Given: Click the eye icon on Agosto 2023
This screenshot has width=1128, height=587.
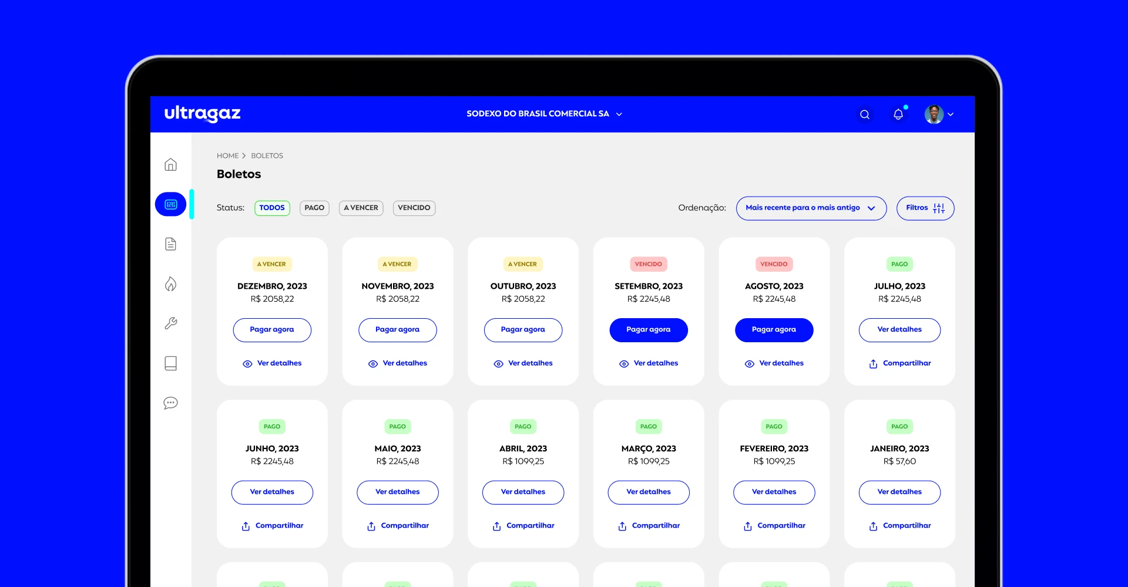Looking at the screenshot, I should tap(750, 364).
